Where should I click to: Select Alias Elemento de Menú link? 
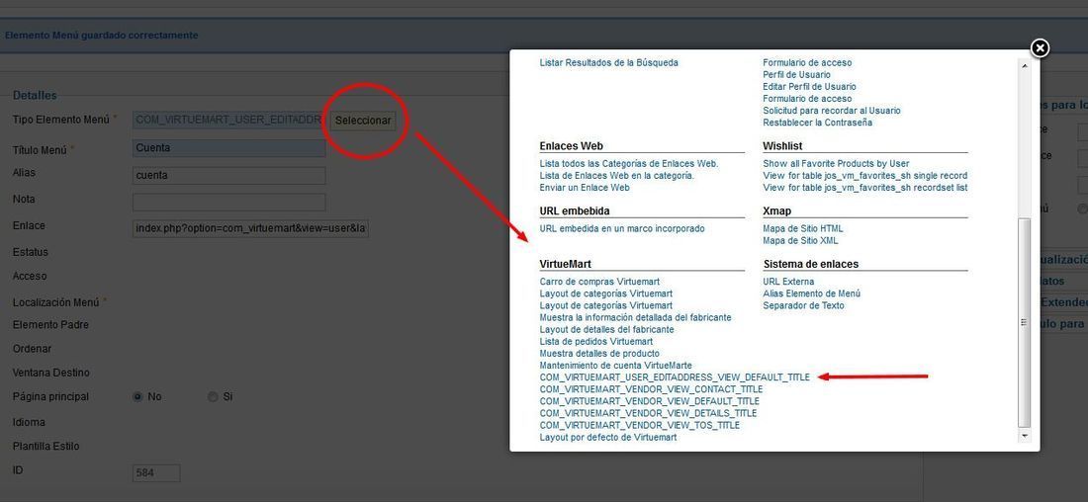[x=811, y=293]
